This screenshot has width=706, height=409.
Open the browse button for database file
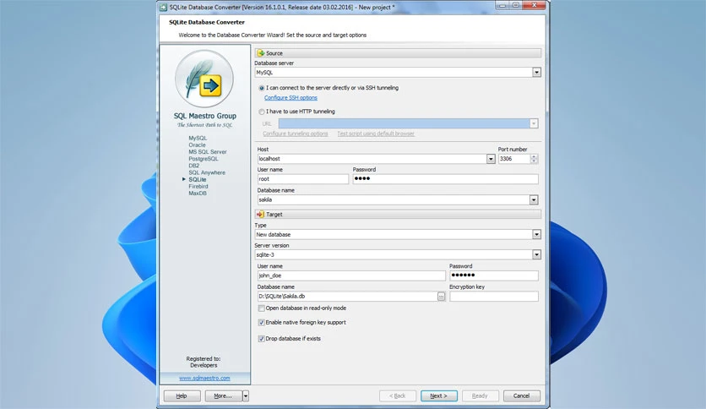(x=441, y=297)
